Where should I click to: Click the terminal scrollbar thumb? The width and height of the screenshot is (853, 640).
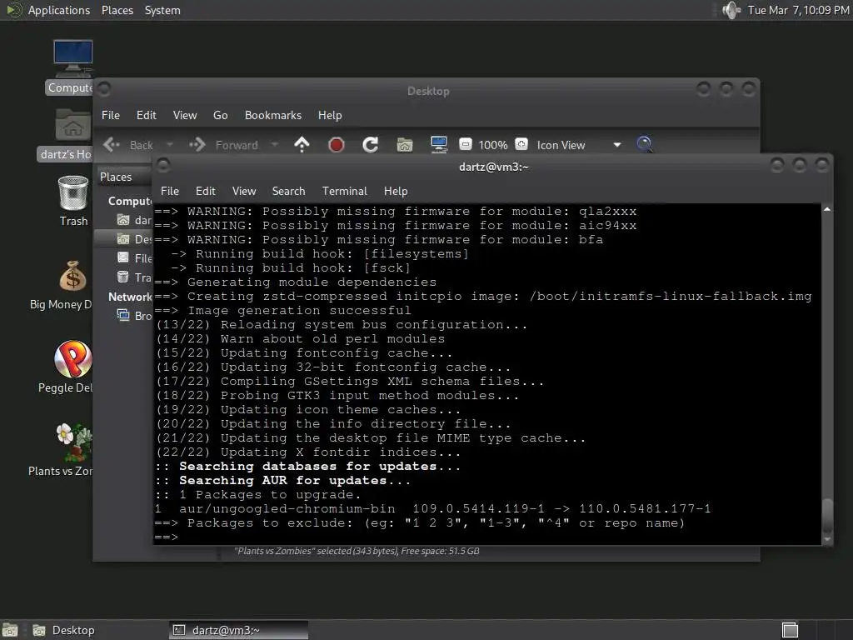827,517
